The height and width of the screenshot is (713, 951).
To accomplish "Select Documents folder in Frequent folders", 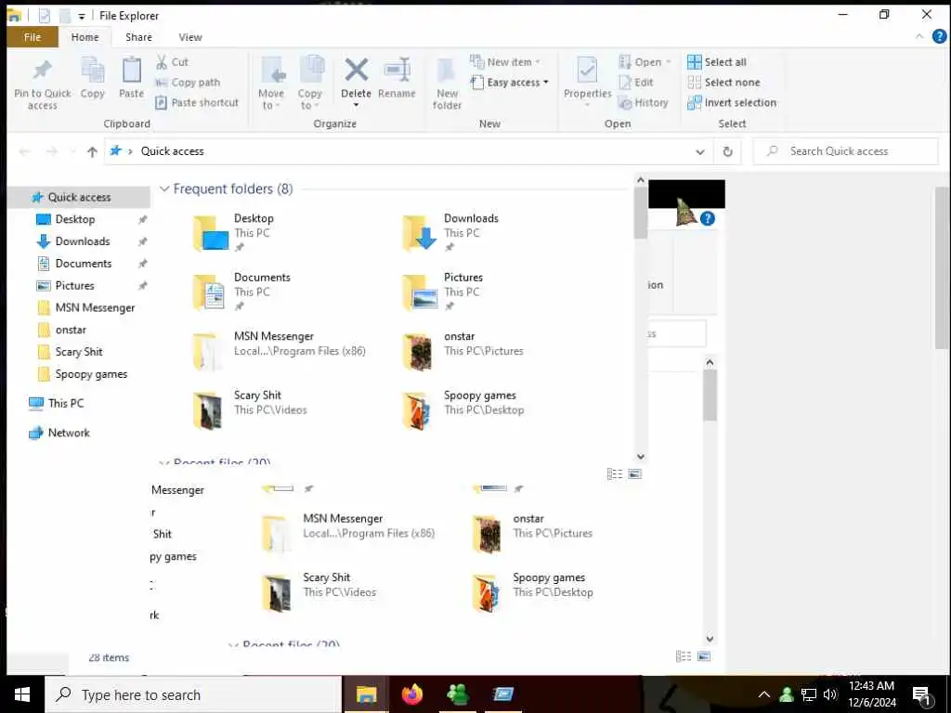I will point(242,292).
